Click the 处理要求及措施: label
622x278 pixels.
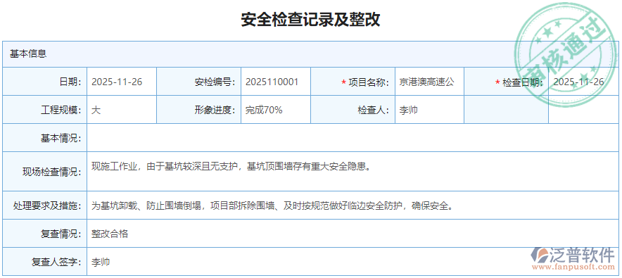point(47,206)
